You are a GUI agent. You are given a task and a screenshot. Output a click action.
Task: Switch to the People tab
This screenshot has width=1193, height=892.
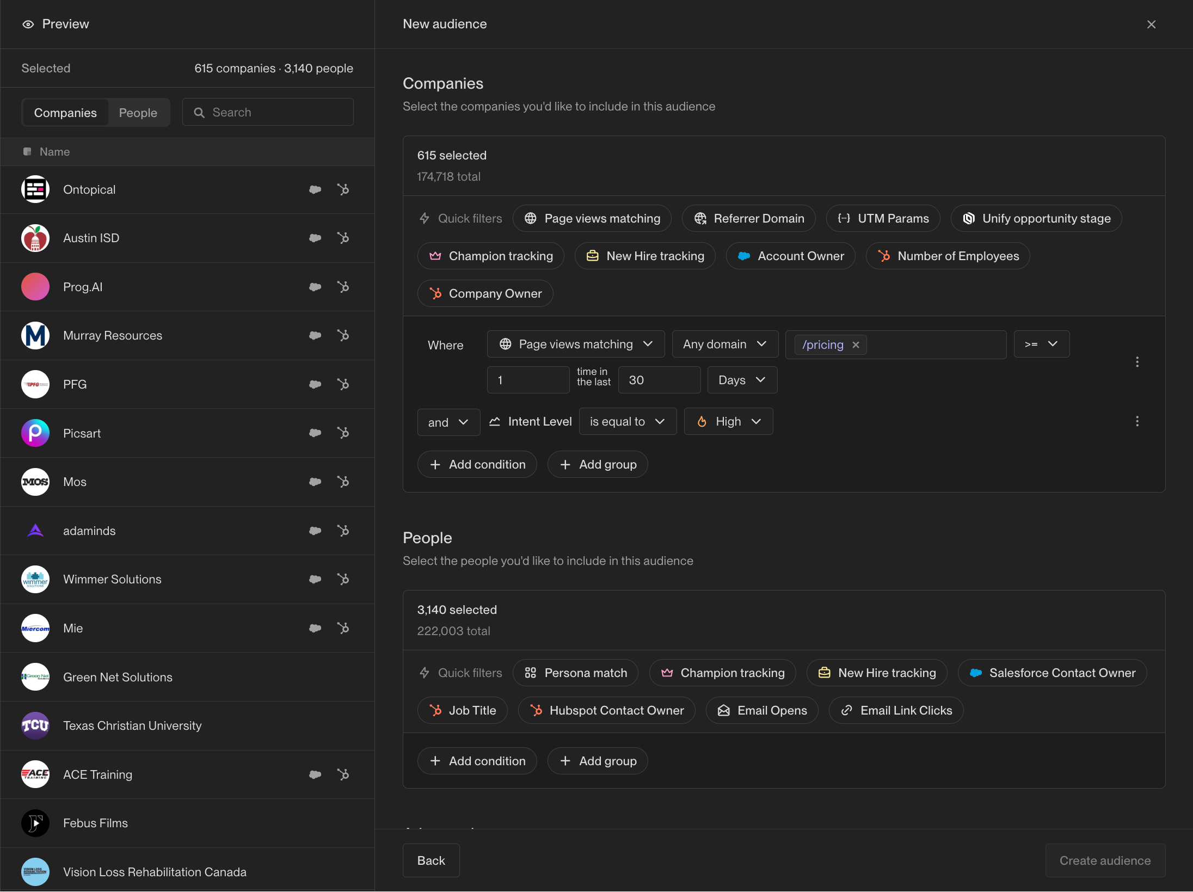point(138,113)
